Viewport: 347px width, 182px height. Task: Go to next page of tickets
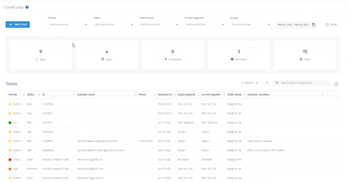[267, 83]
